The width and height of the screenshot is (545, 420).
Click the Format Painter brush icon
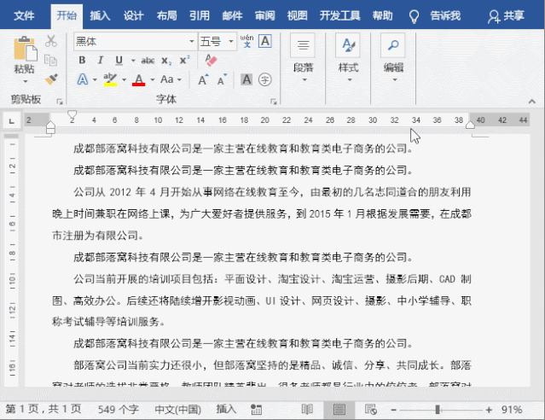pos(50,79)
